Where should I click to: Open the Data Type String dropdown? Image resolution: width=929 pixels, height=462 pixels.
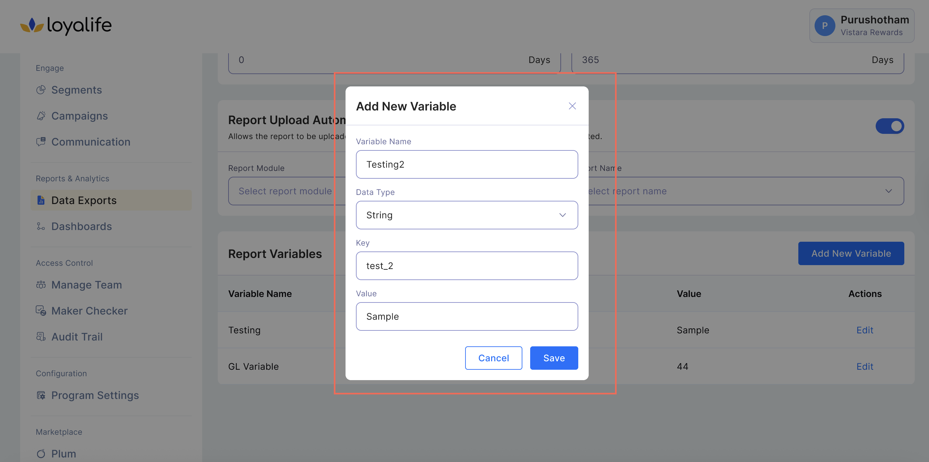[467, 215]
